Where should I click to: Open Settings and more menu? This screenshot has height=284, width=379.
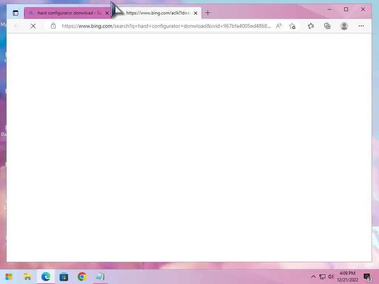(x=361, y=26)
